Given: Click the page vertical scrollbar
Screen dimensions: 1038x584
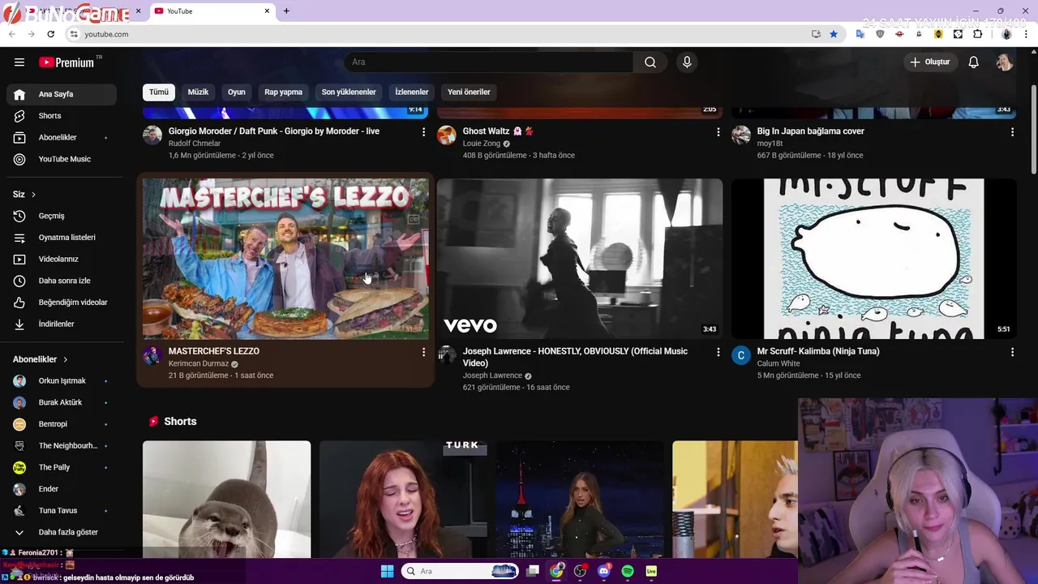Looking at the screenshot, I should tap(1033, 130).
